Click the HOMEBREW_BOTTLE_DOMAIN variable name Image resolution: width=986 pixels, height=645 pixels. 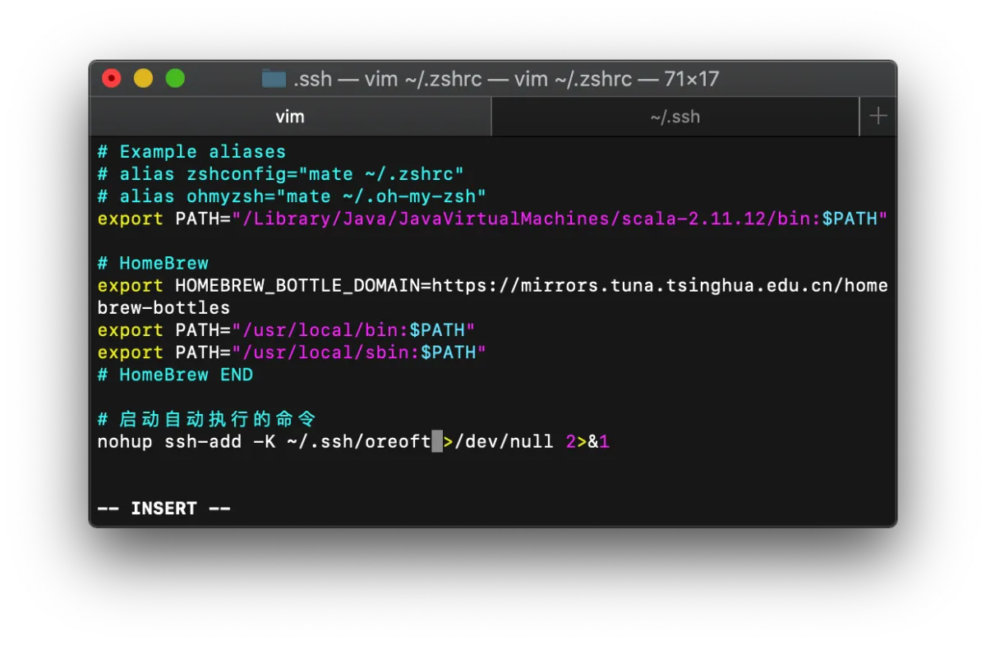[x=297, y=285]
